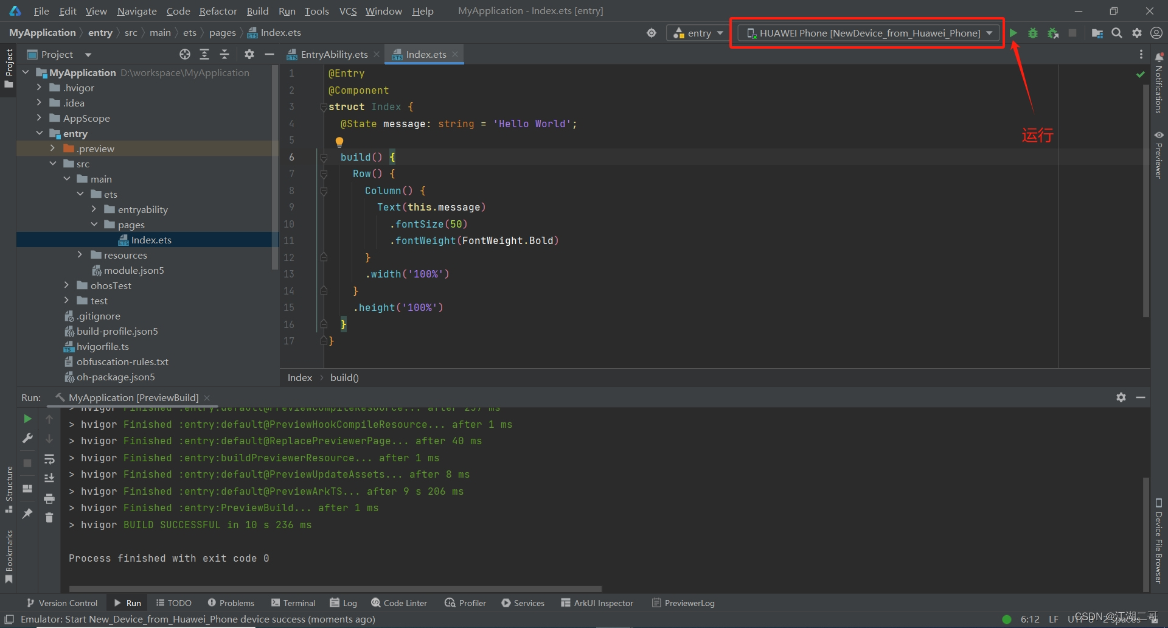Screen dimensions: 1168x628
Task: Click scroll to end icon in Run console
Action: [x=49, y=478]
